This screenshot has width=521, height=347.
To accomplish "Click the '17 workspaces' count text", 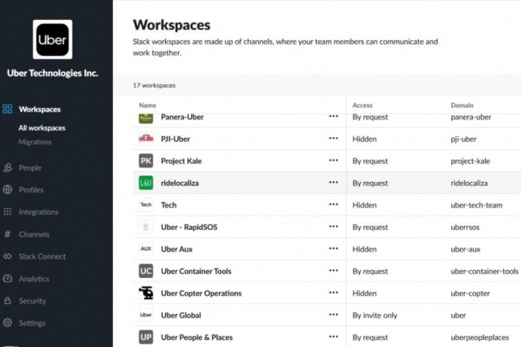I will 154,85.
